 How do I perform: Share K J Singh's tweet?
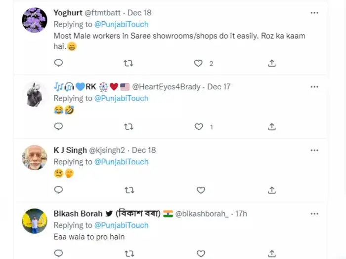(271, 190)
